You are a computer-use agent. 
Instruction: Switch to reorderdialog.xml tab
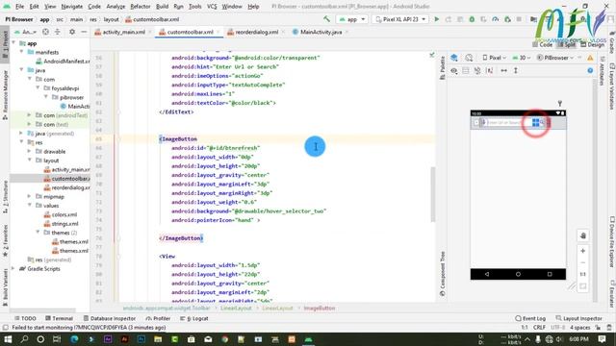[256, 32]
